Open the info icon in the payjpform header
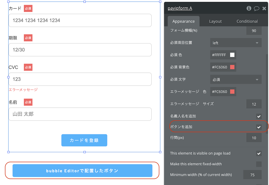This screenshot has height=185, width=269. coord(249,8)
